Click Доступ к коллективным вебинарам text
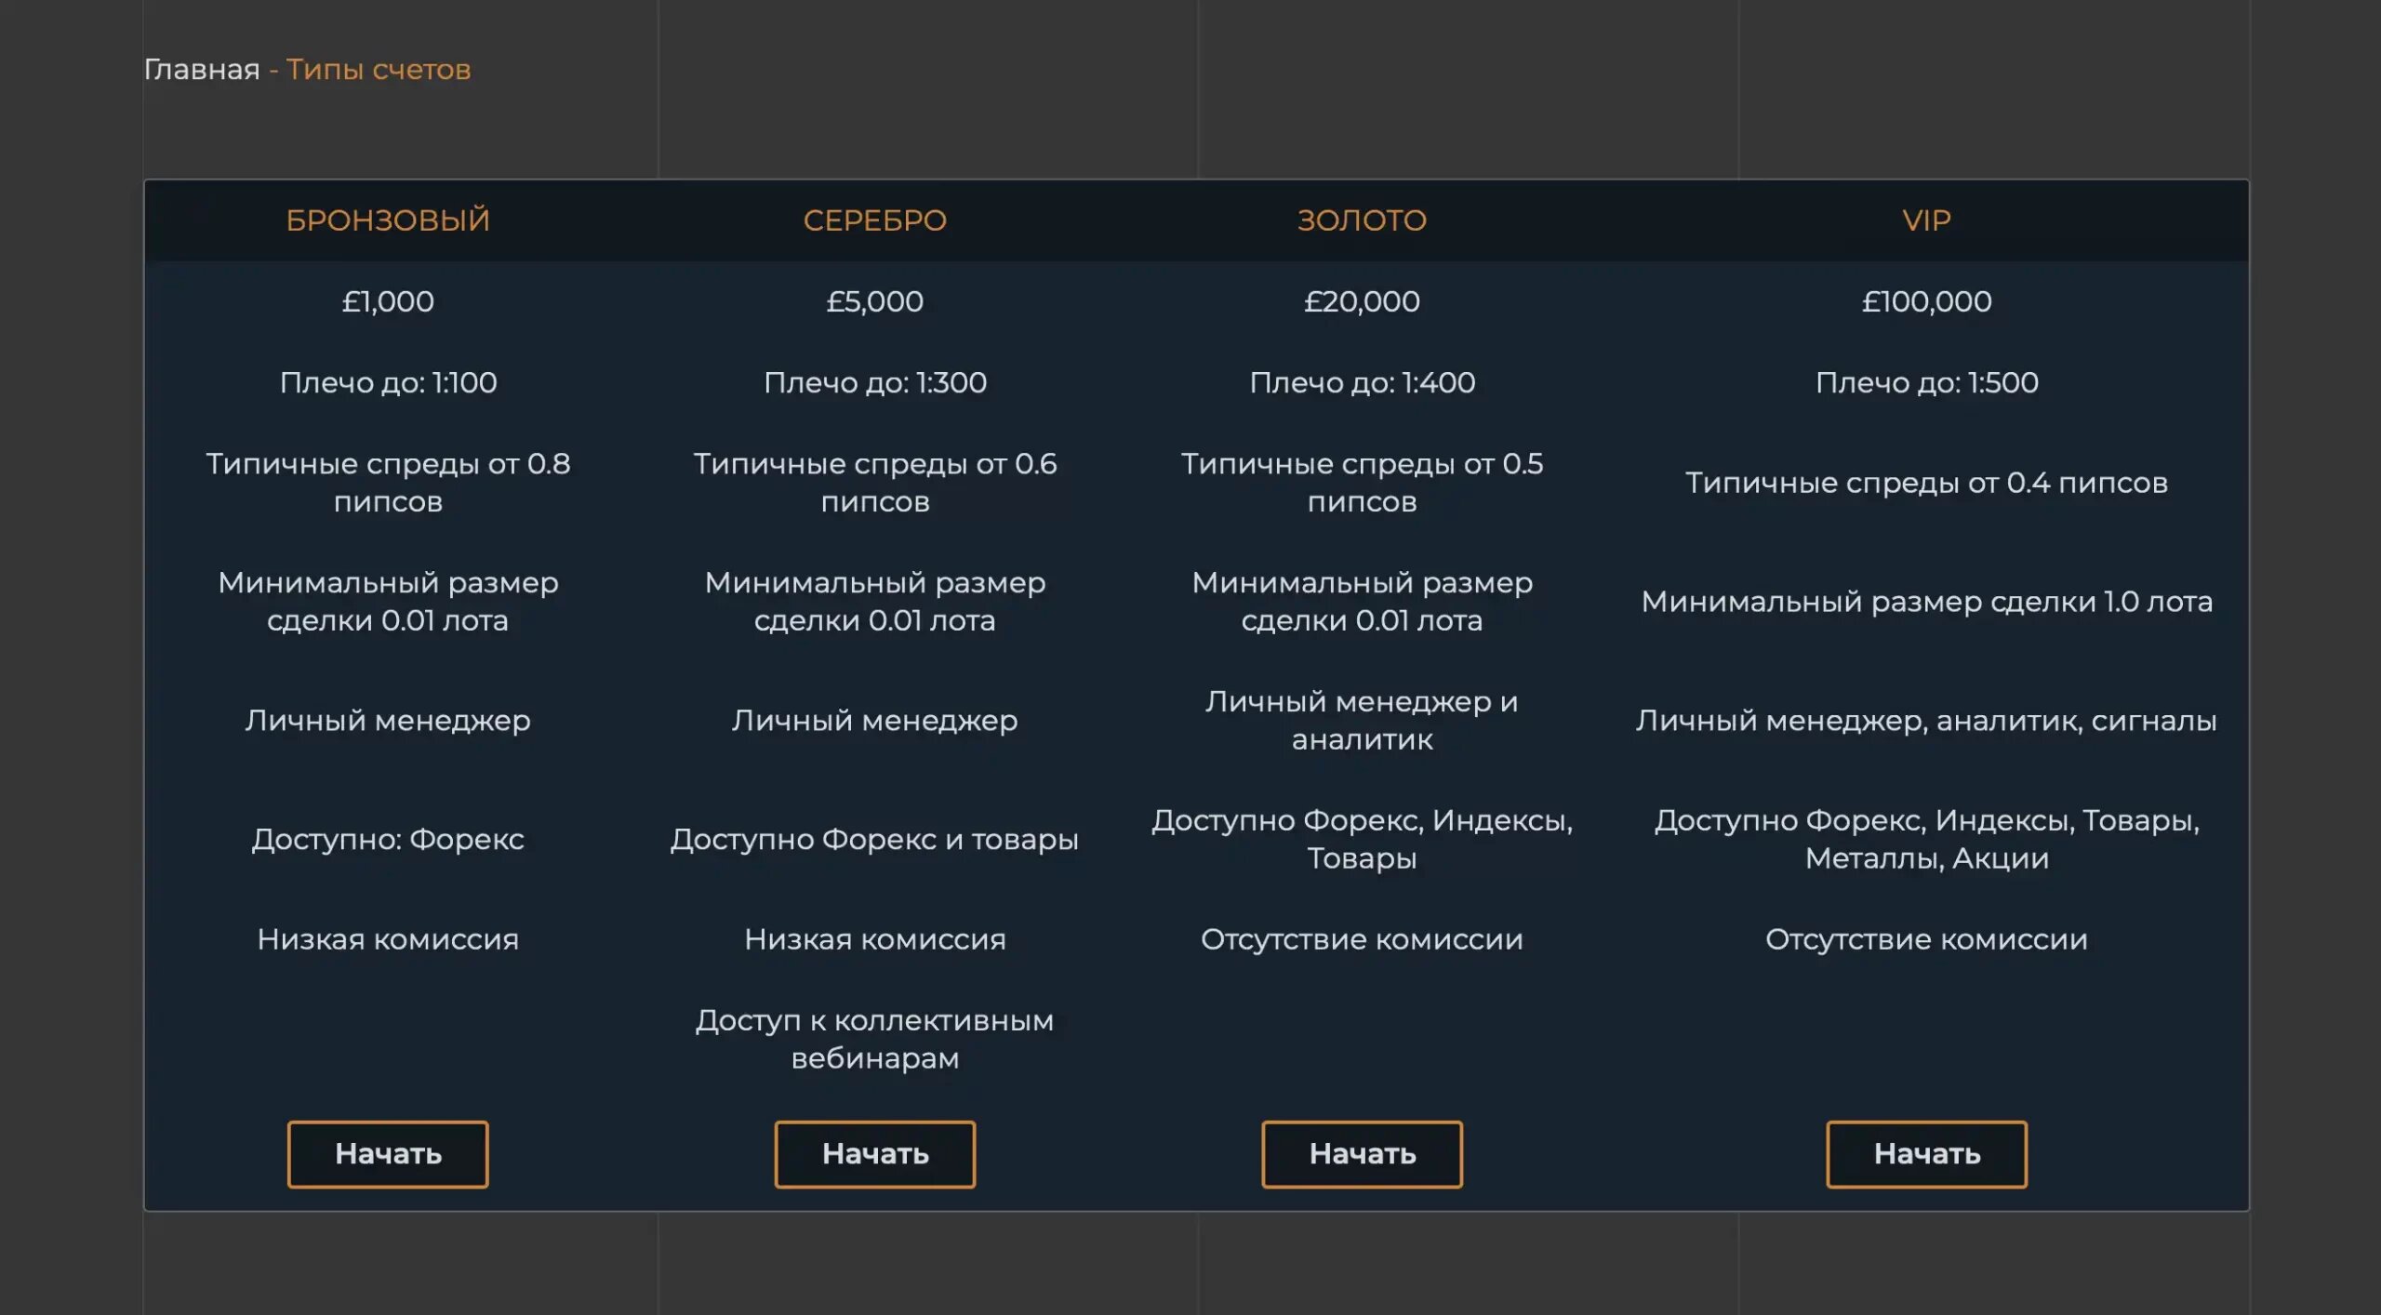Screen dimensions: 2381x1315 pos(874,1039)
